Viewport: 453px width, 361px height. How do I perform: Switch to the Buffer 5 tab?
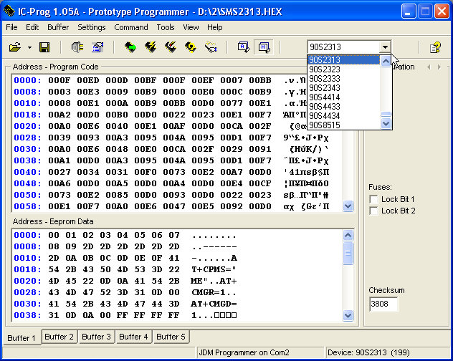point(171,337)
